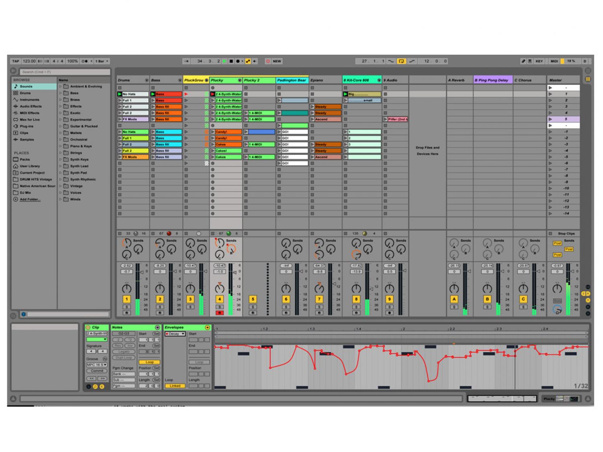Click the TAP tempo button
This screenshot has height=452, width=603.
(16, 61)
